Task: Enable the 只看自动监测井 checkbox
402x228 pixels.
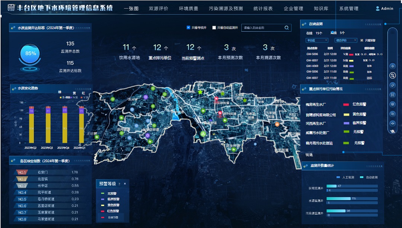Action: [214, 28]
